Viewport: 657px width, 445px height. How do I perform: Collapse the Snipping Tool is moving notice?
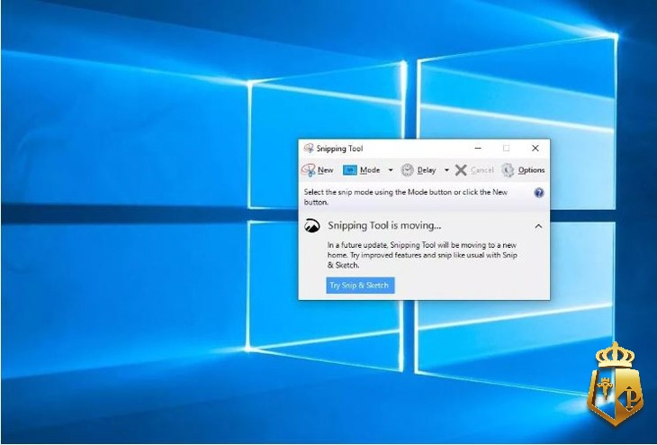click(538, 226)
